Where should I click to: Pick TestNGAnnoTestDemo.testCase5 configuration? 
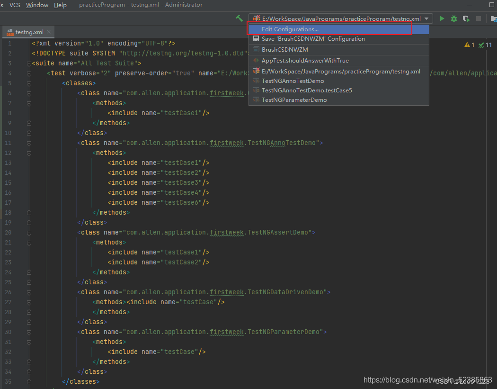pos(338,90)
